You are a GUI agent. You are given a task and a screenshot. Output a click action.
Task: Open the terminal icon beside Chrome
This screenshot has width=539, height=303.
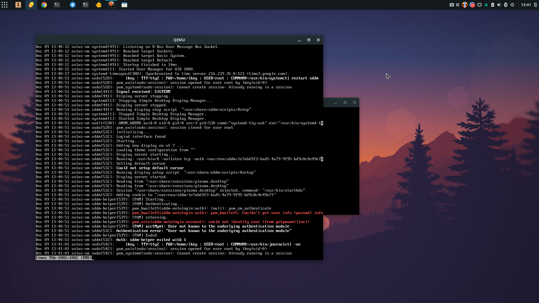57,5
